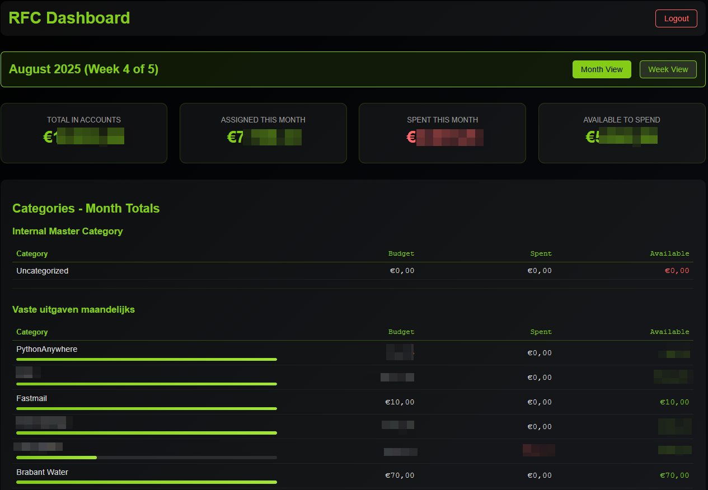The height and width of the screenshot is (490, 708).
Task: Select the Fastmail category name
Action: click(x=32, y=398)
